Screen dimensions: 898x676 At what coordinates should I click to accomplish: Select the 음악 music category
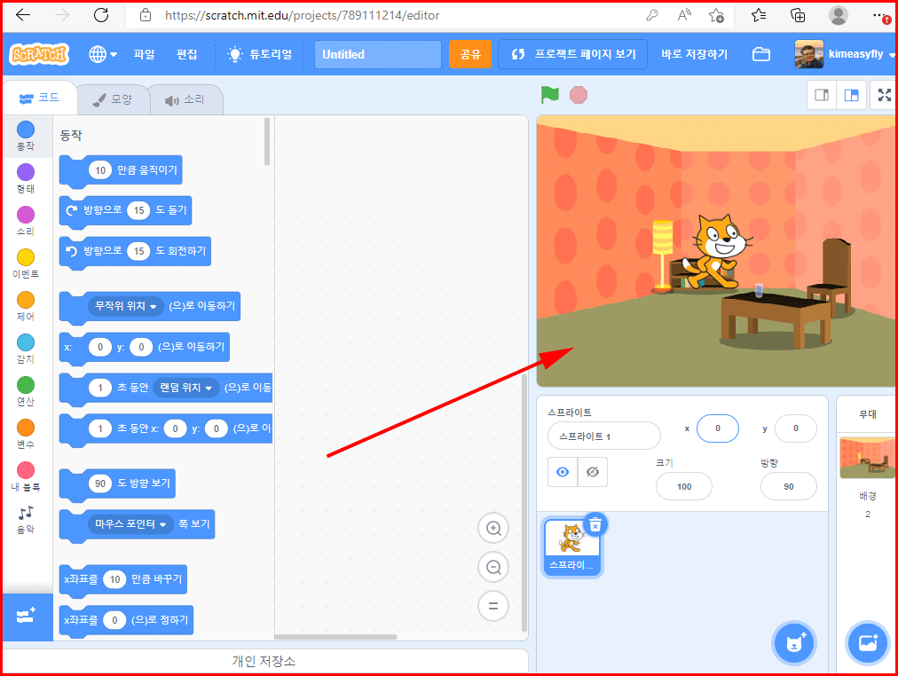26,519
